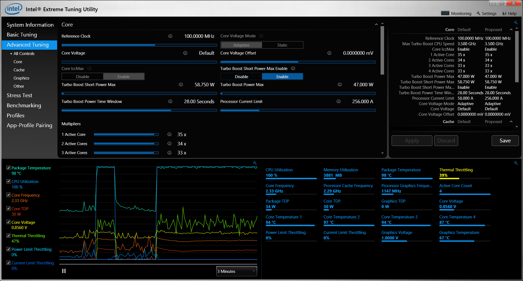Open graph settings wrench above the chart
The height and width of the screenshot is (281, 523).
click(255, 163)
